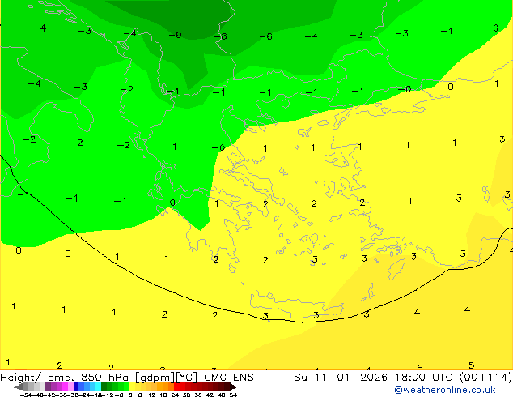Click the '54' legend scale label
The height and width of the screenshot is (397, 513).
point(233,395)
